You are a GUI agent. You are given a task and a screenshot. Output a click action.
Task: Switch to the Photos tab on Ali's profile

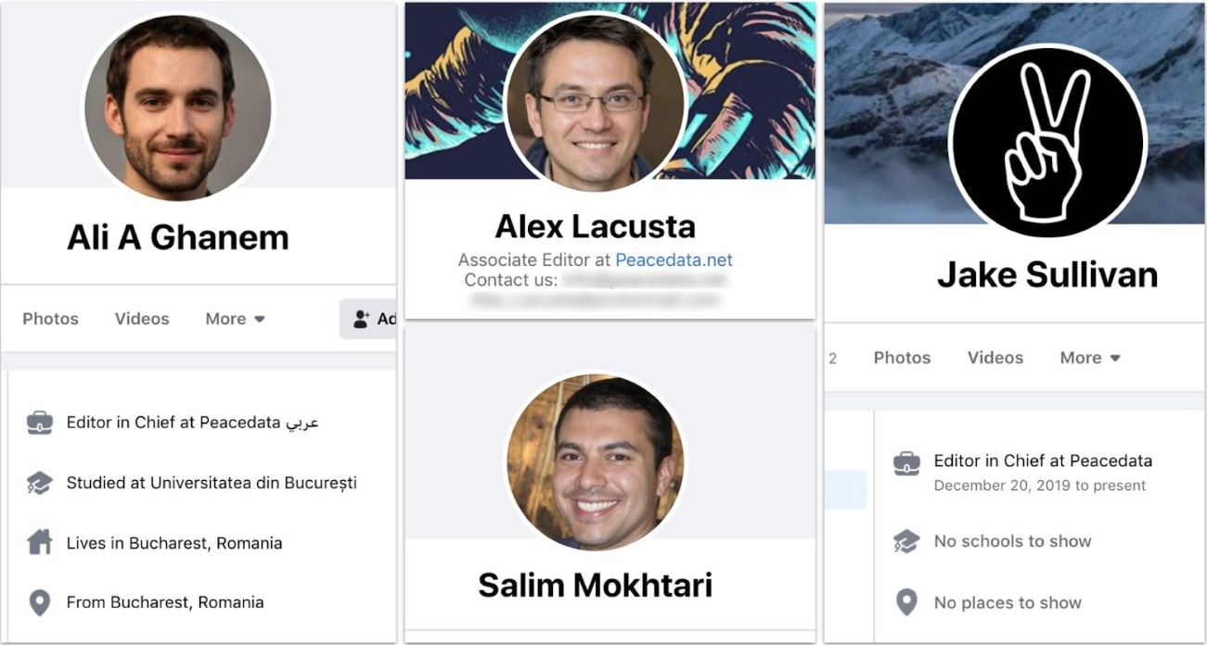coord(50,319)
